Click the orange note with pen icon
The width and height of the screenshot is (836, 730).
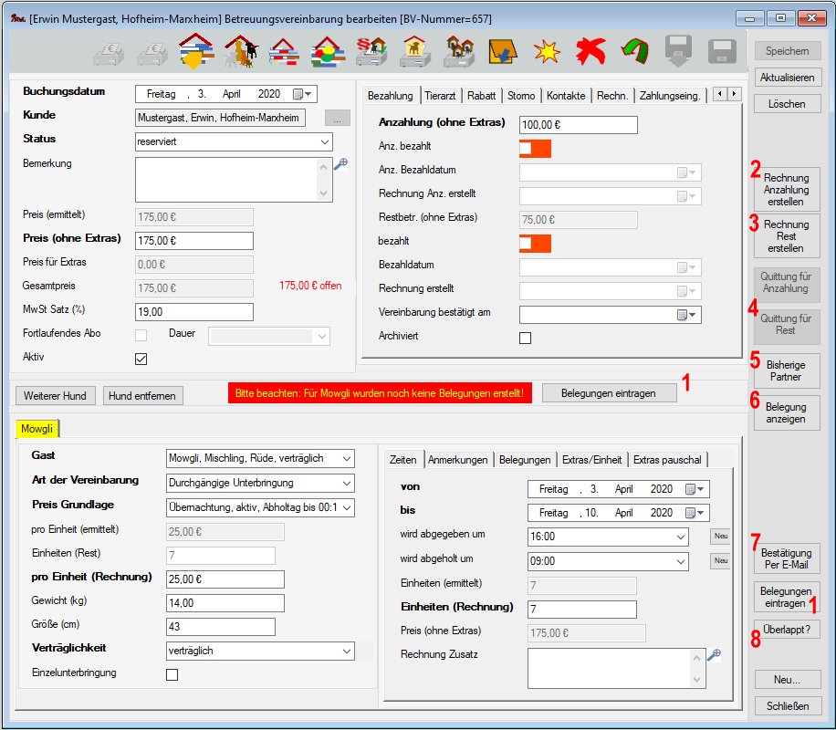point(503,52)
